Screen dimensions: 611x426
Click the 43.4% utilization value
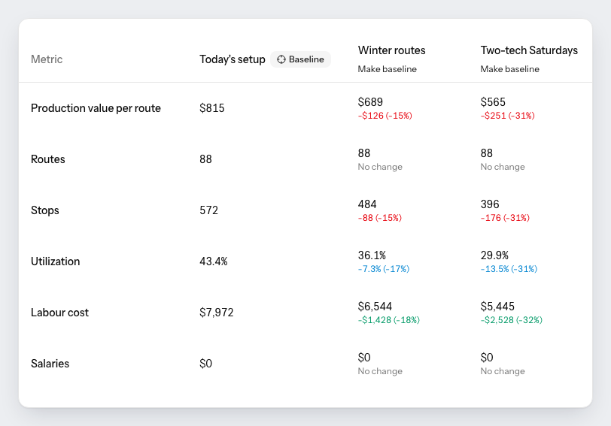(x=214, y=261)
